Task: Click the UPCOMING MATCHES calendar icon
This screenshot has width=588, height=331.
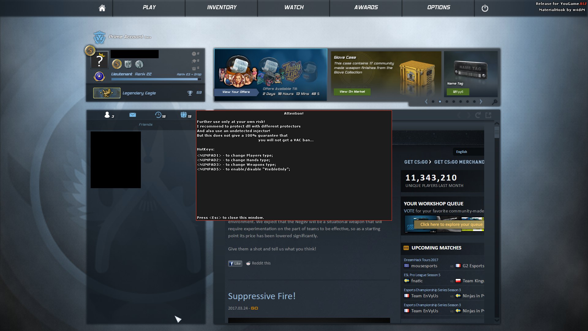Action: pos(406,248)
